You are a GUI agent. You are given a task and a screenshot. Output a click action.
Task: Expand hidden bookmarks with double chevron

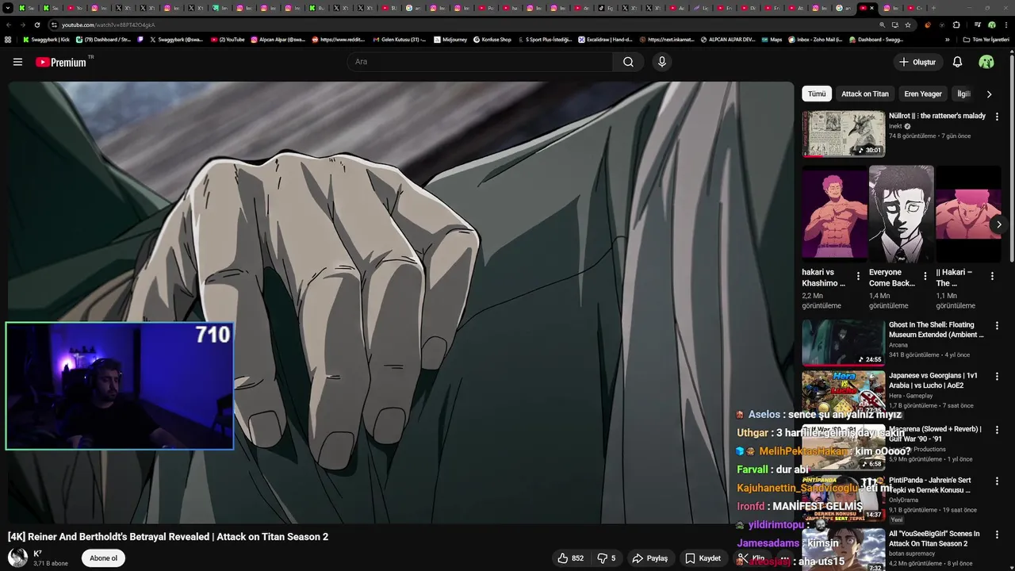click(947, 39)
